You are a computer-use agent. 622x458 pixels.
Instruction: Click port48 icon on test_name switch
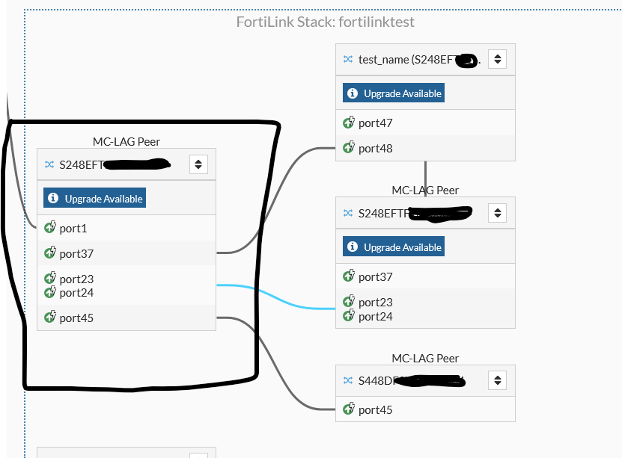click(349, 148)
